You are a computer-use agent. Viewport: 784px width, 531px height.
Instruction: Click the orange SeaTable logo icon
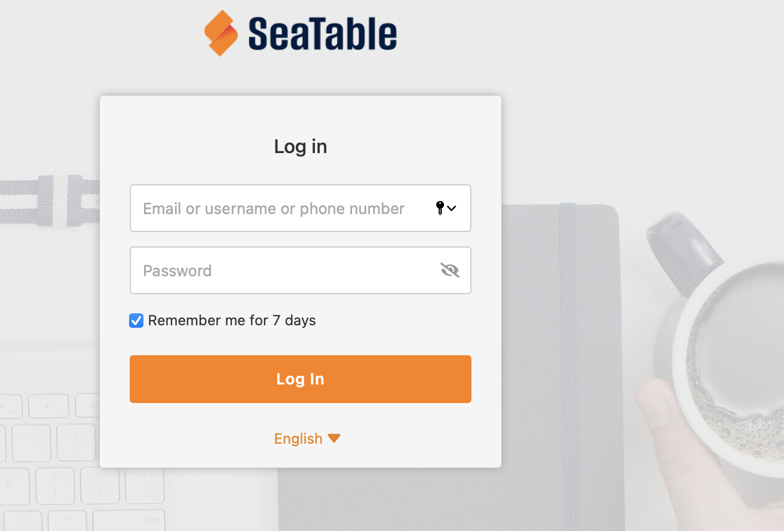click(x=221, y=33)
